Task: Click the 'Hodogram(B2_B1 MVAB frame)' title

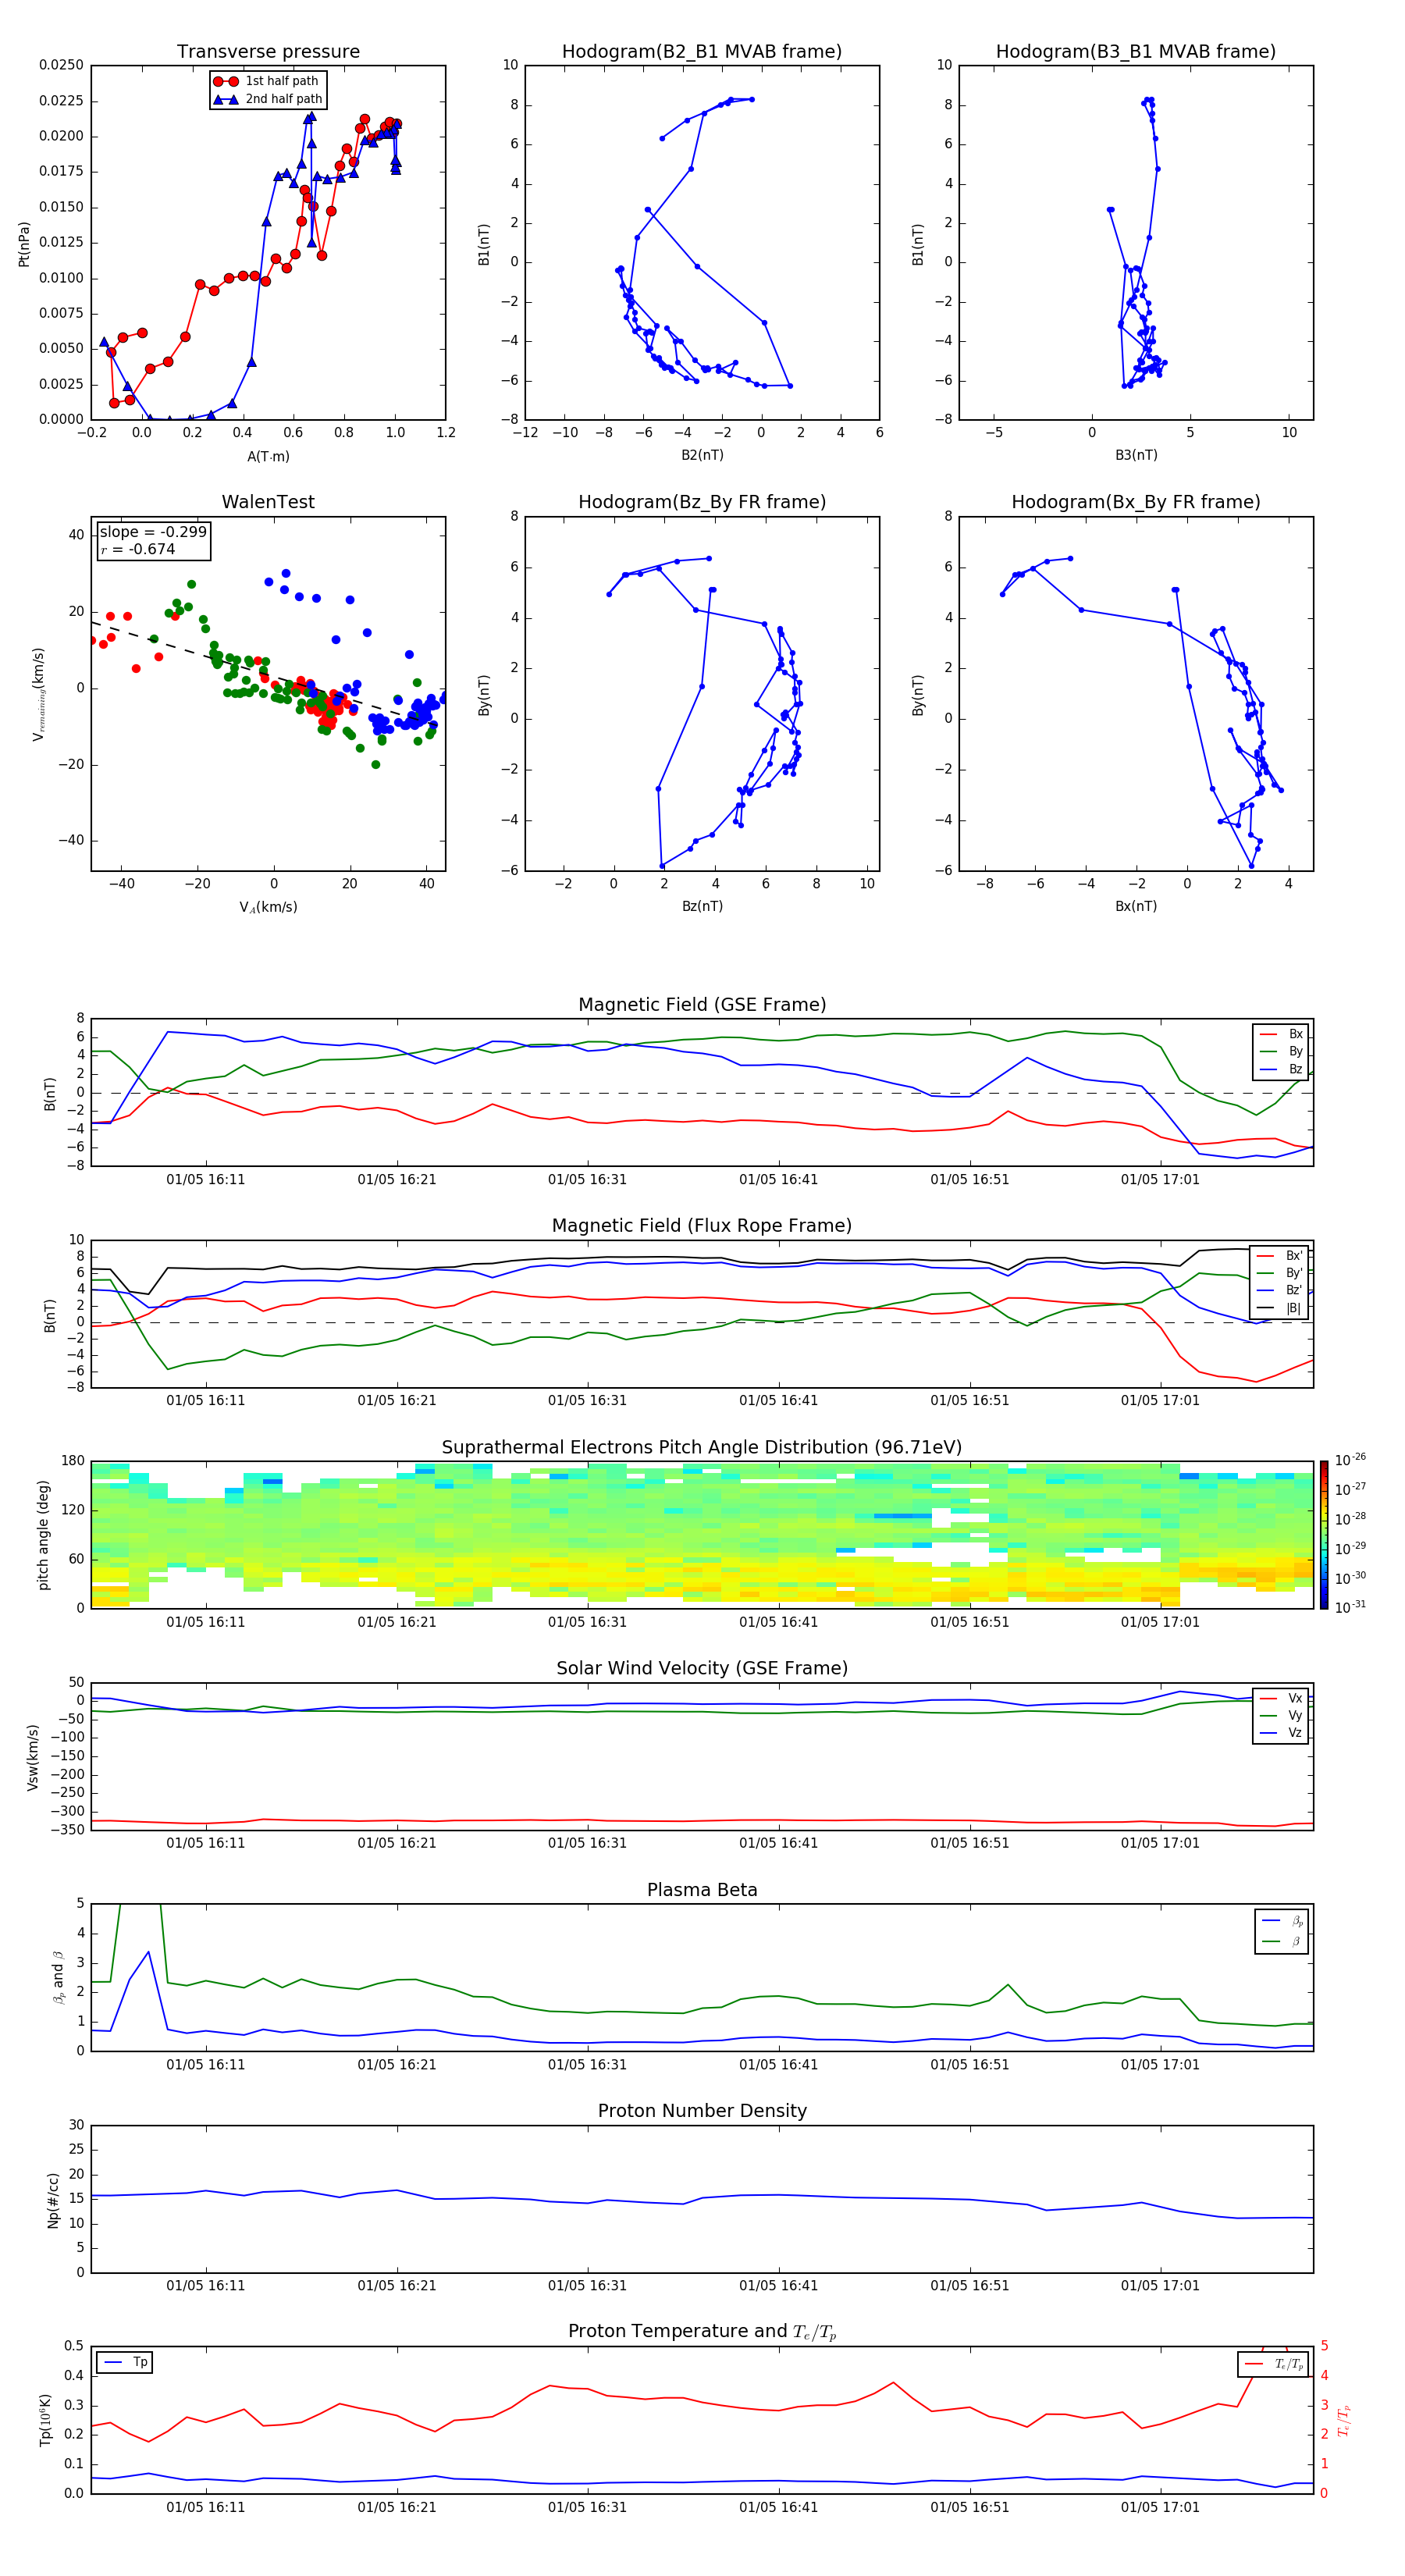Action: [702, 52]
